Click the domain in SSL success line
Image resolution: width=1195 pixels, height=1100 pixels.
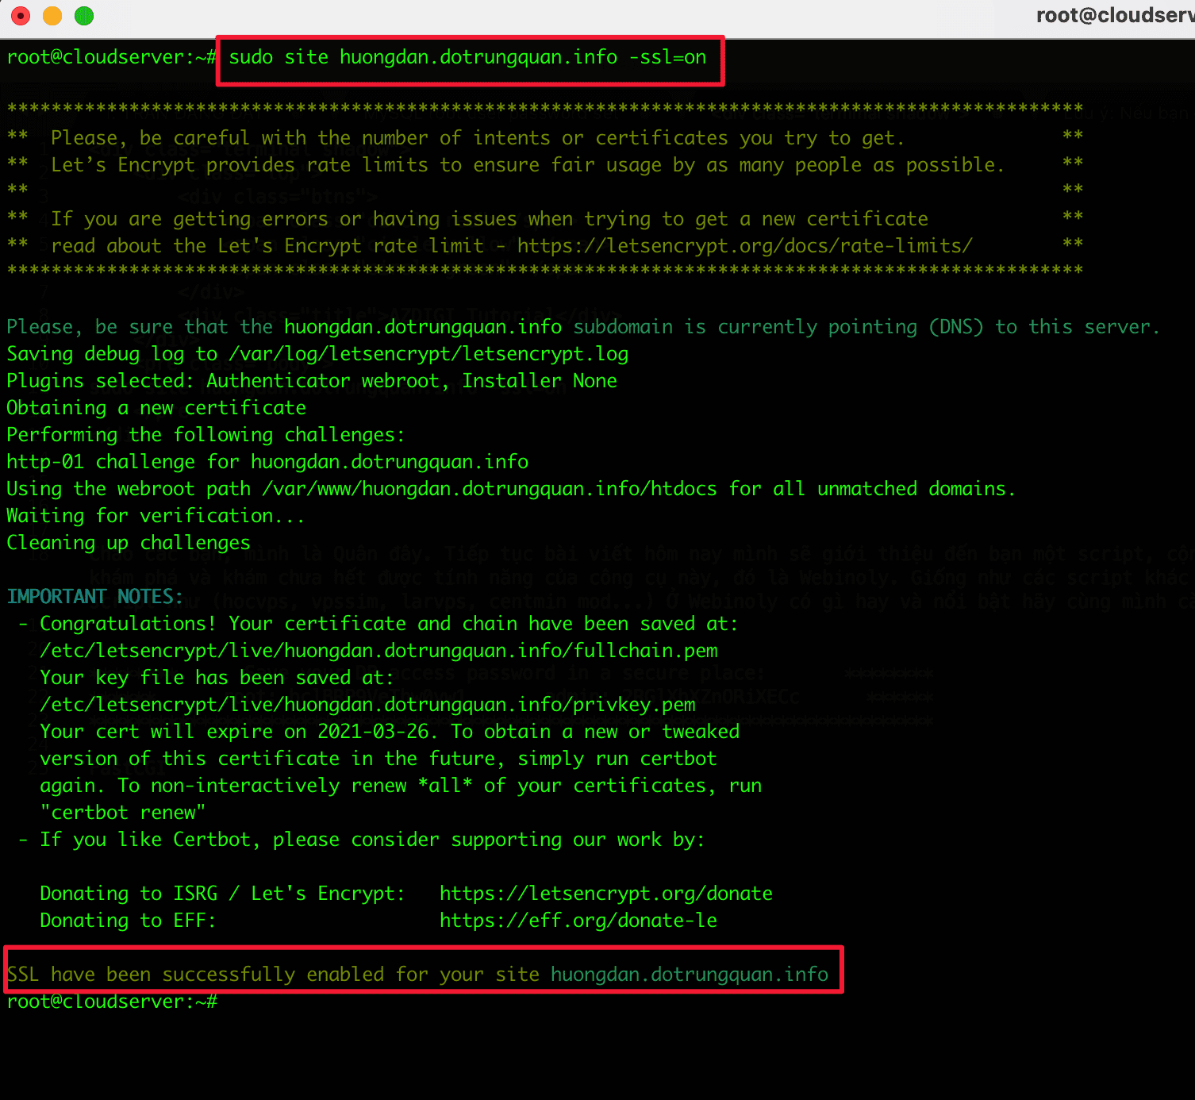pyautogui.click(x=689, y=975)
